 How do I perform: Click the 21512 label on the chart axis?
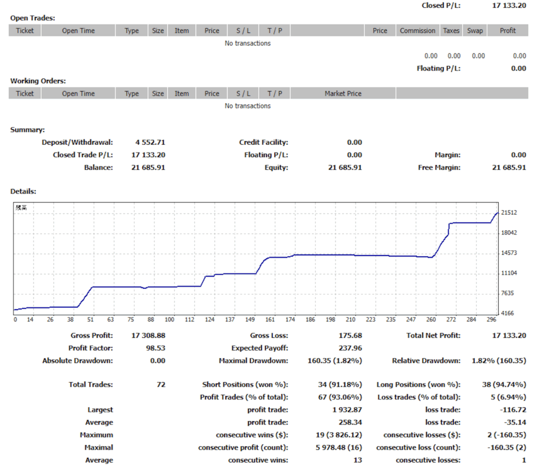508,212
